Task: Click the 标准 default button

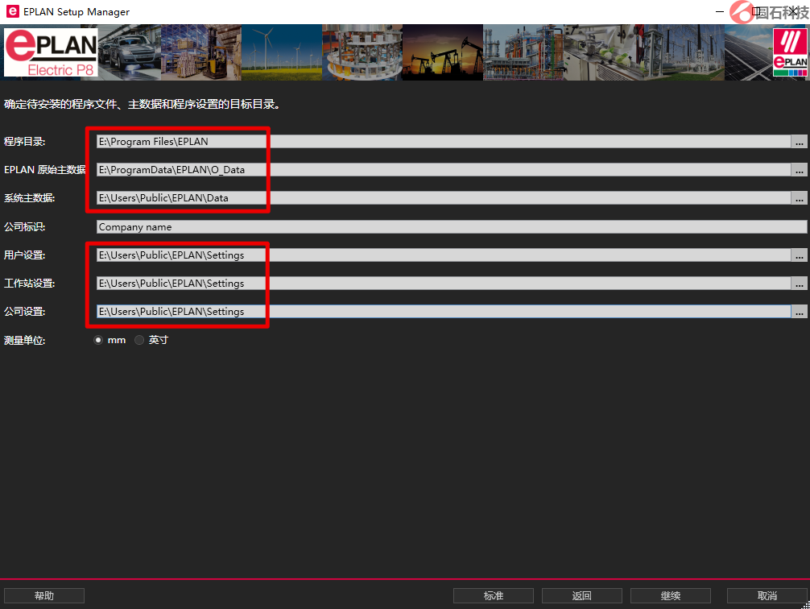Action: click(494, 595)
